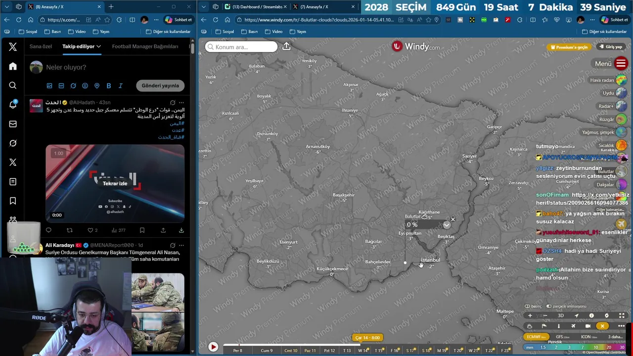Open Windy temperature thermometer icon

click(559, 326)
